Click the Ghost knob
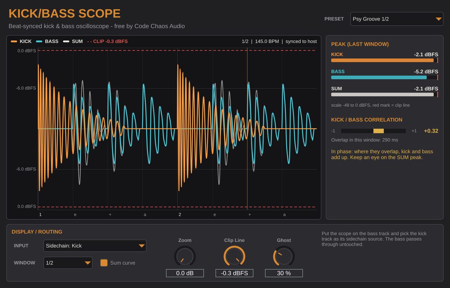This screenshot has height=288, width=450. [284, 256]
